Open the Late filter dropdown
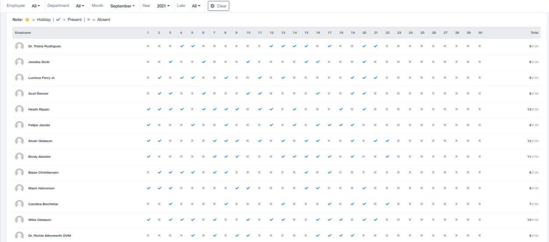The image size is (549, 242). 196,6
